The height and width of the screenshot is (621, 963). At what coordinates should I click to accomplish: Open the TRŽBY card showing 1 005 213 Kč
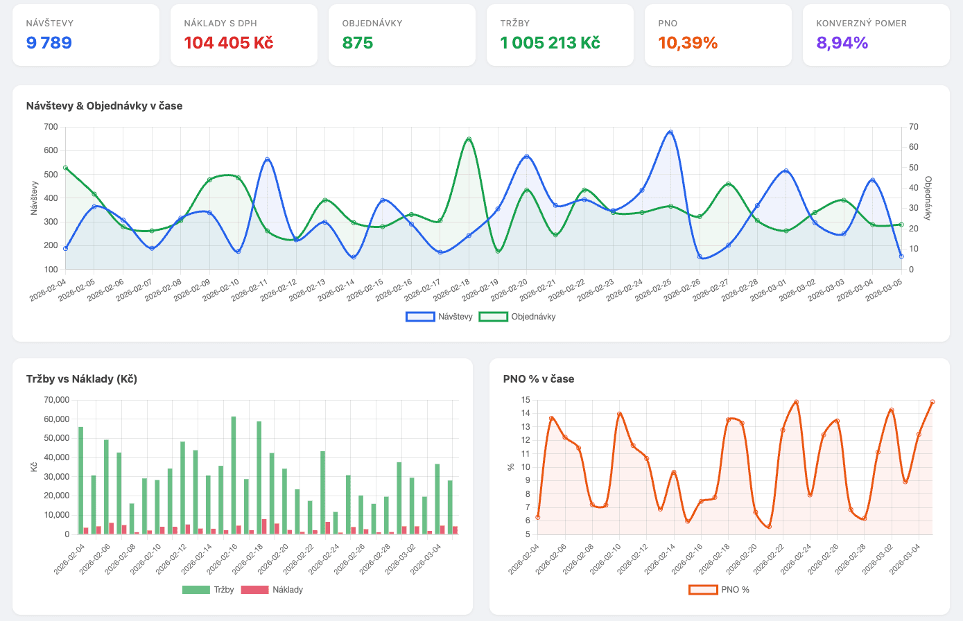[x=559, y=35]
